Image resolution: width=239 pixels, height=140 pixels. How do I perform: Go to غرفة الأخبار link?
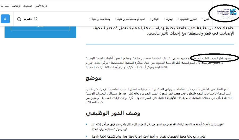[x=41, y=6]
